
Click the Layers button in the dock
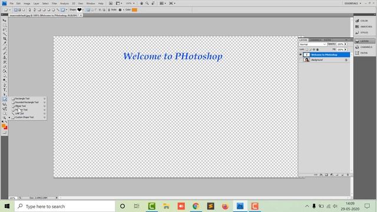coord(364,41)
